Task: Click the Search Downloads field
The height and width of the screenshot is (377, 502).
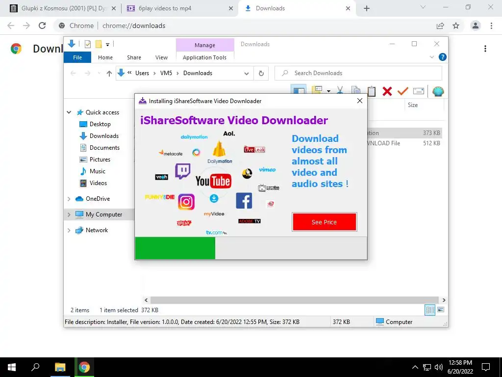Action: (358, 73)
